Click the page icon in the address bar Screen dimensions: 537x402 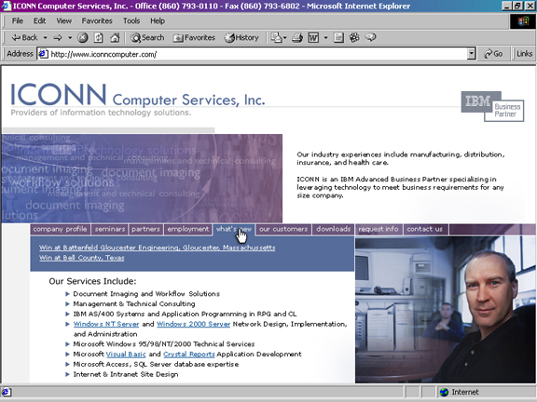[43, 54]
